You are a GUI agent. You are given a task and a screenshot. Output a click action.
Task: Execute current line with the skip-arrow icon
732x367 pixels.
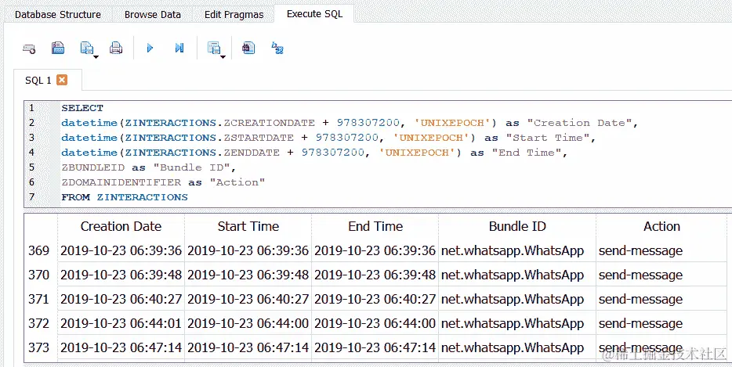(179, 48)
